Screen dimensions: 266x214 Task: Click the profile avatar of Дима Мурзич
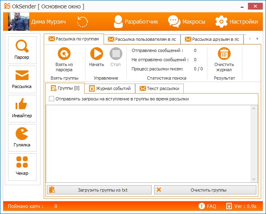tap(18, 22)
